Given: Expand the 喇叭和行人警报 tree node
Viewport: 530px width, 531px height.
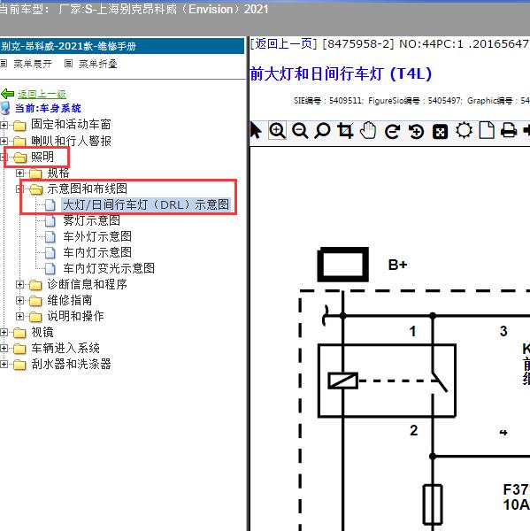Looking at the screenshot, I should 4,141.
